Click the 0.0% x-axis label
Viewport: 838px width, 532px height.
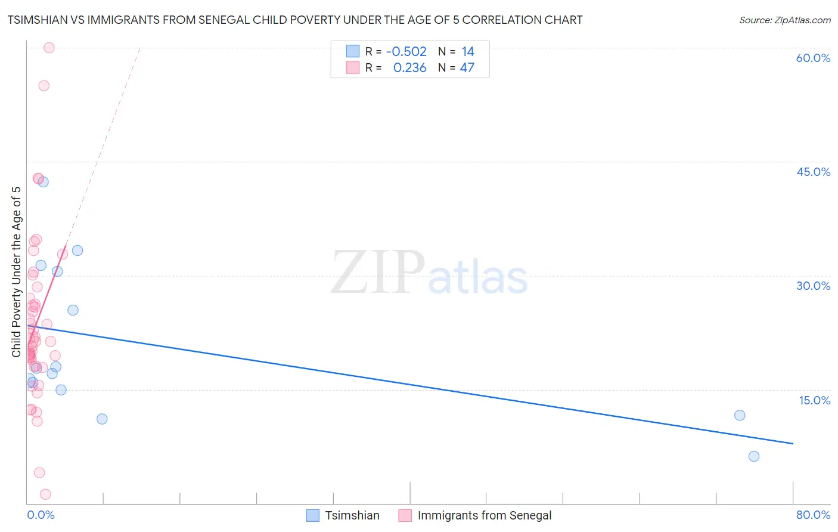pos(41,515)
